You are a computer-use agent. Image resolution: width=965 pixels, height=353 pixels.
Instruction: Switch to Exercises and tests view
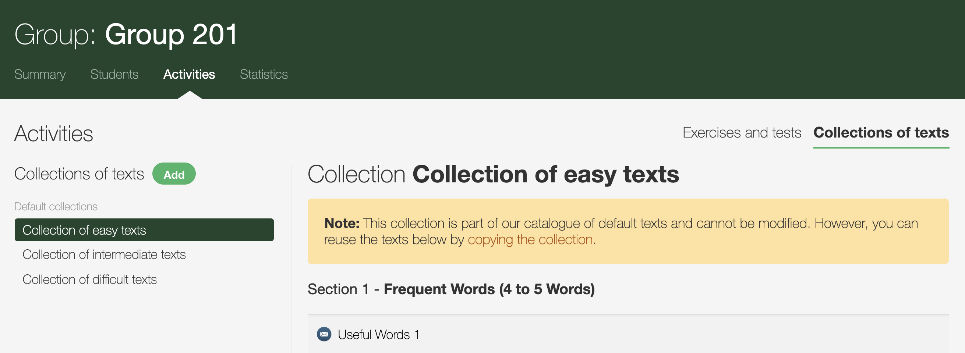pyautogui.click(x=741, y=132)
